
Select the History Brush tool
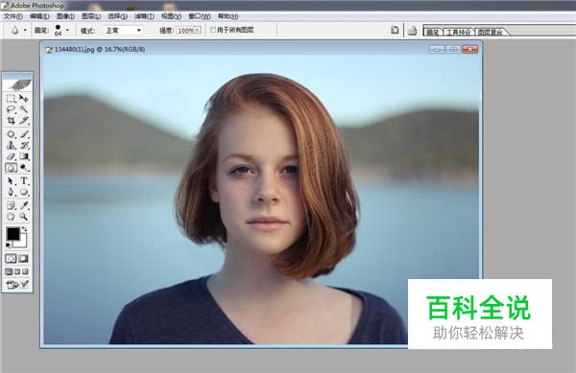click(24, 145)
